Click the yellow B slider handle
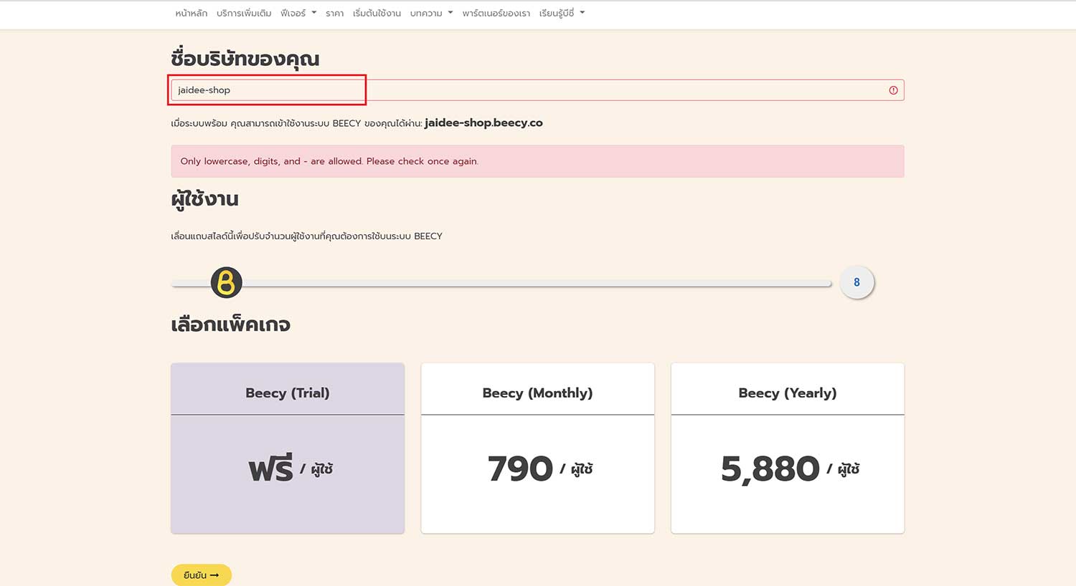The image size is (1076, 586). [226, 282]
